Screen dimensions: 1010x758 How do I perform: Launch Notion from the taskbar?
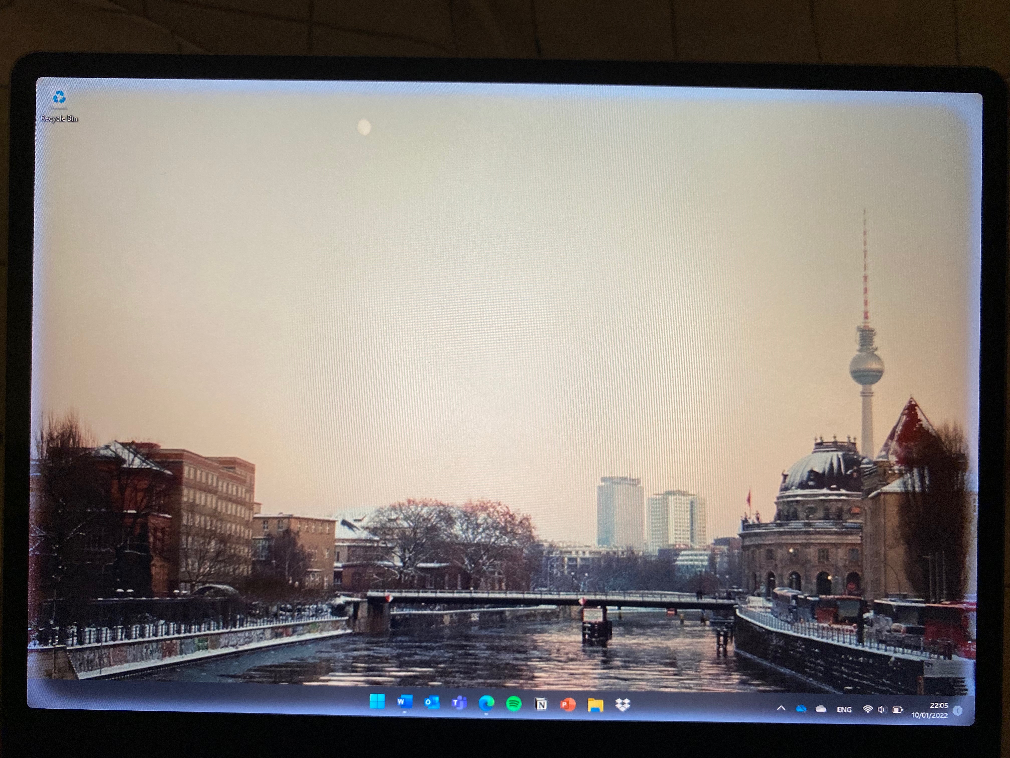click(x=541, y=705)
